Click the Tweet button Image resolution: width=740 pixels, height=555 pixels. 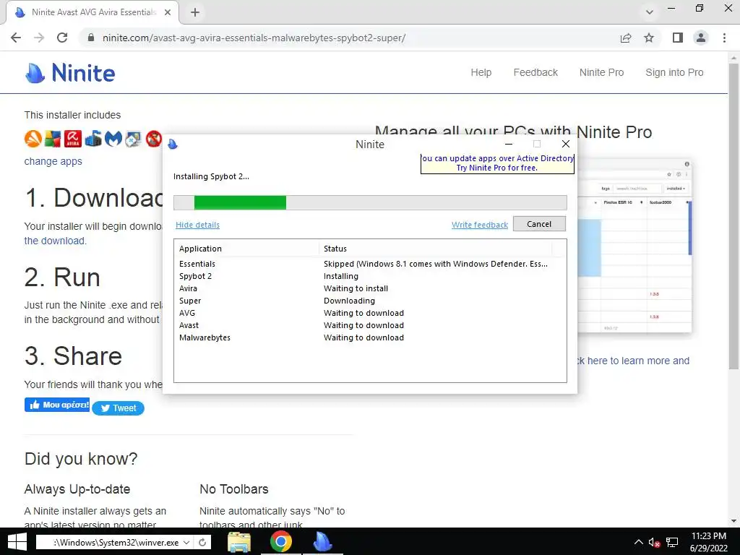click(118, 408)
